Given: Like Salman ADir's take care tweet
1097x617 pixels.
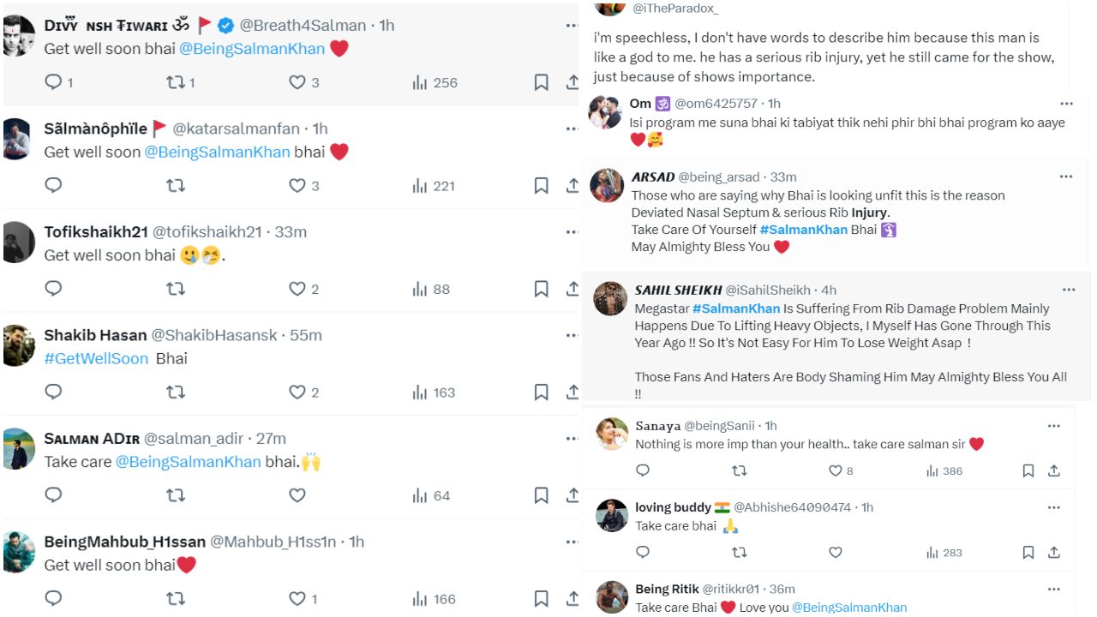Looking at the screenshot, I should pos(297,495).
